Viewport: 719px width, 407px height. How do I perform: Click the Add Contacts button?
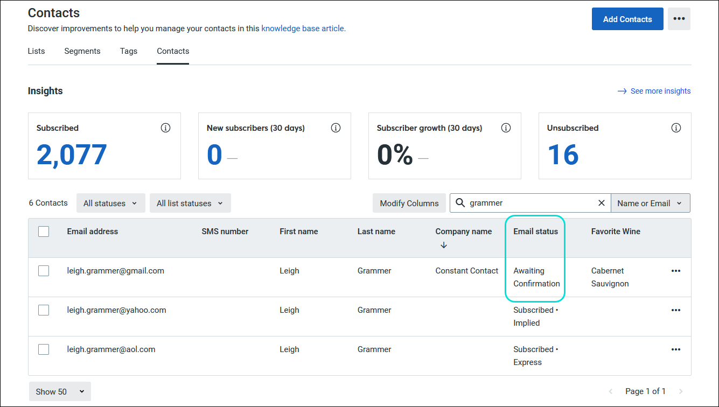point(627,19)
